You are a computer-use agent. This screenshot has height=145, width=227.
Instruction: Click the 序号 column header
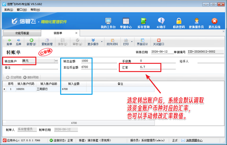(x=11, y=84)
